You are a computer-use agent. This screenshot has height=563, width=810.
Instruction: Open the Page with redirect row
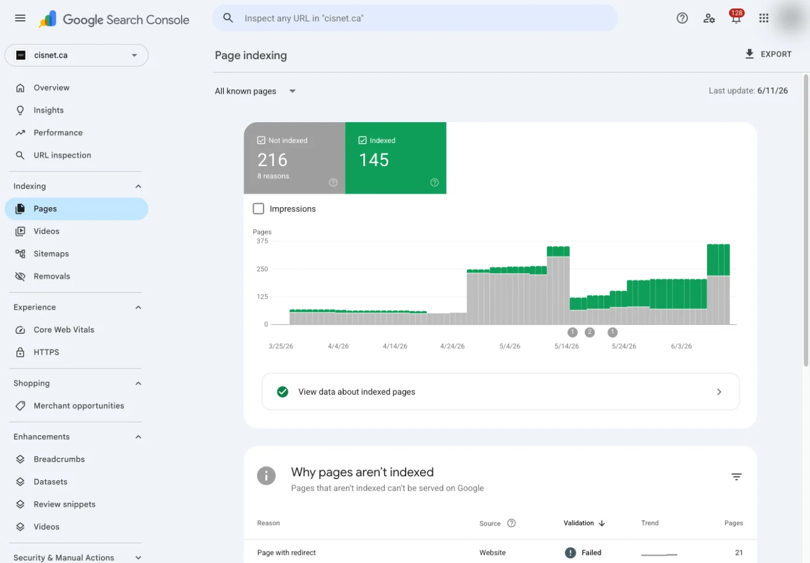(x=500, y=553)
